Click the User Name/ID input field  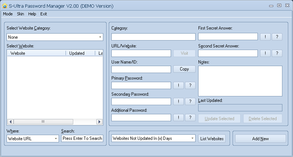pyautogui.click(x=141, y=69)
